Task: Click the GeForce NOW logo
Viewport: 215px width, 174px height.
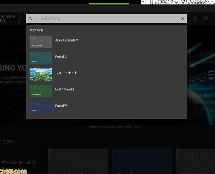Action: pyautogui.click(x=7, y=18)
